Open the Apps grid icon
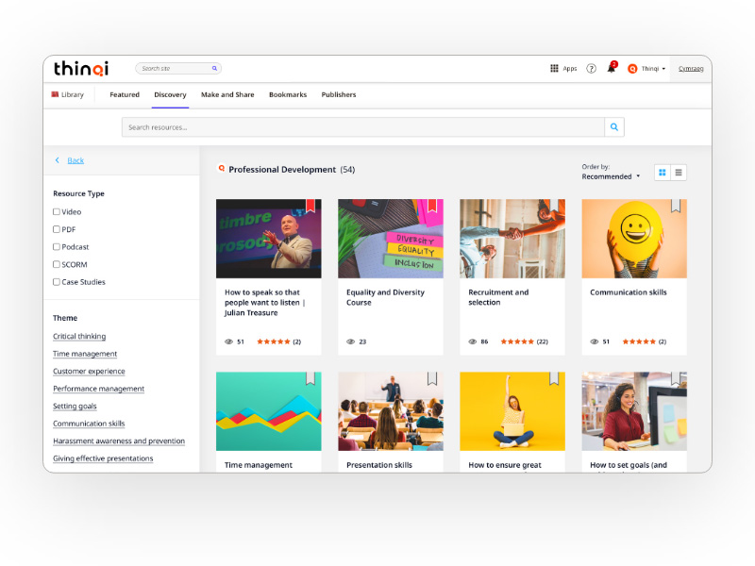 [x=554, y=69]
